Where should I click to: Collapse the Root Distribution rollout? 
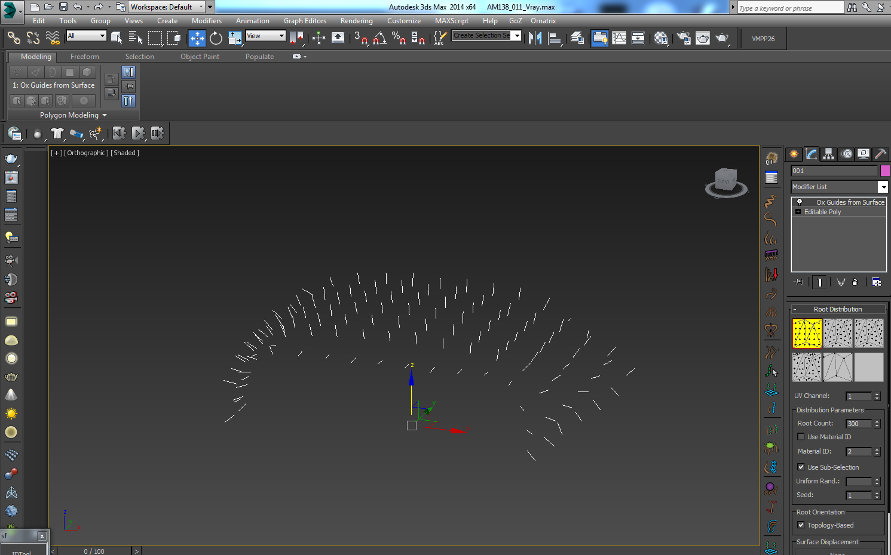coord(837,309)
